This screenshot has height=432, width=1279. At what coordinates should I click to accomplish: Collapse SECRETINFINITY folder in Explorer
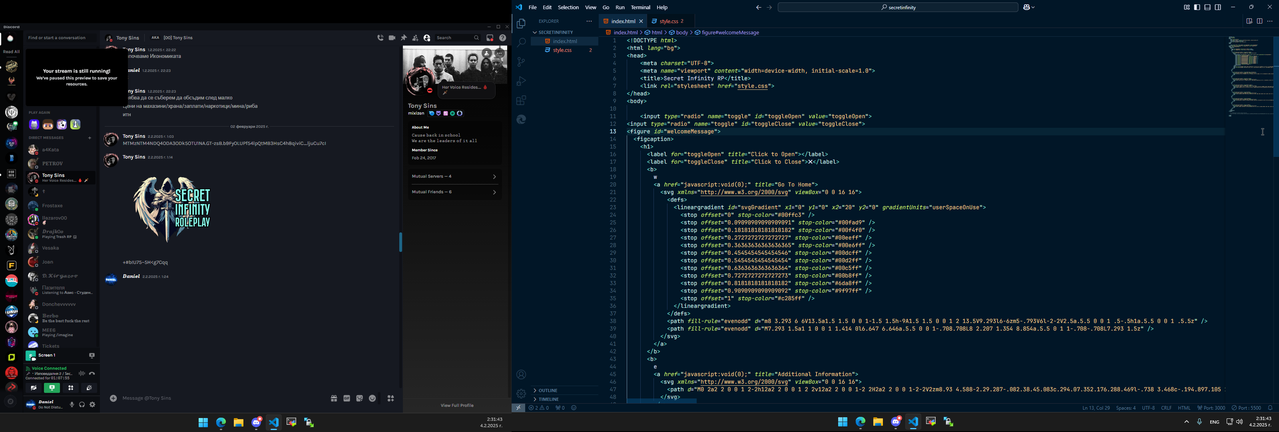[564, 32]
